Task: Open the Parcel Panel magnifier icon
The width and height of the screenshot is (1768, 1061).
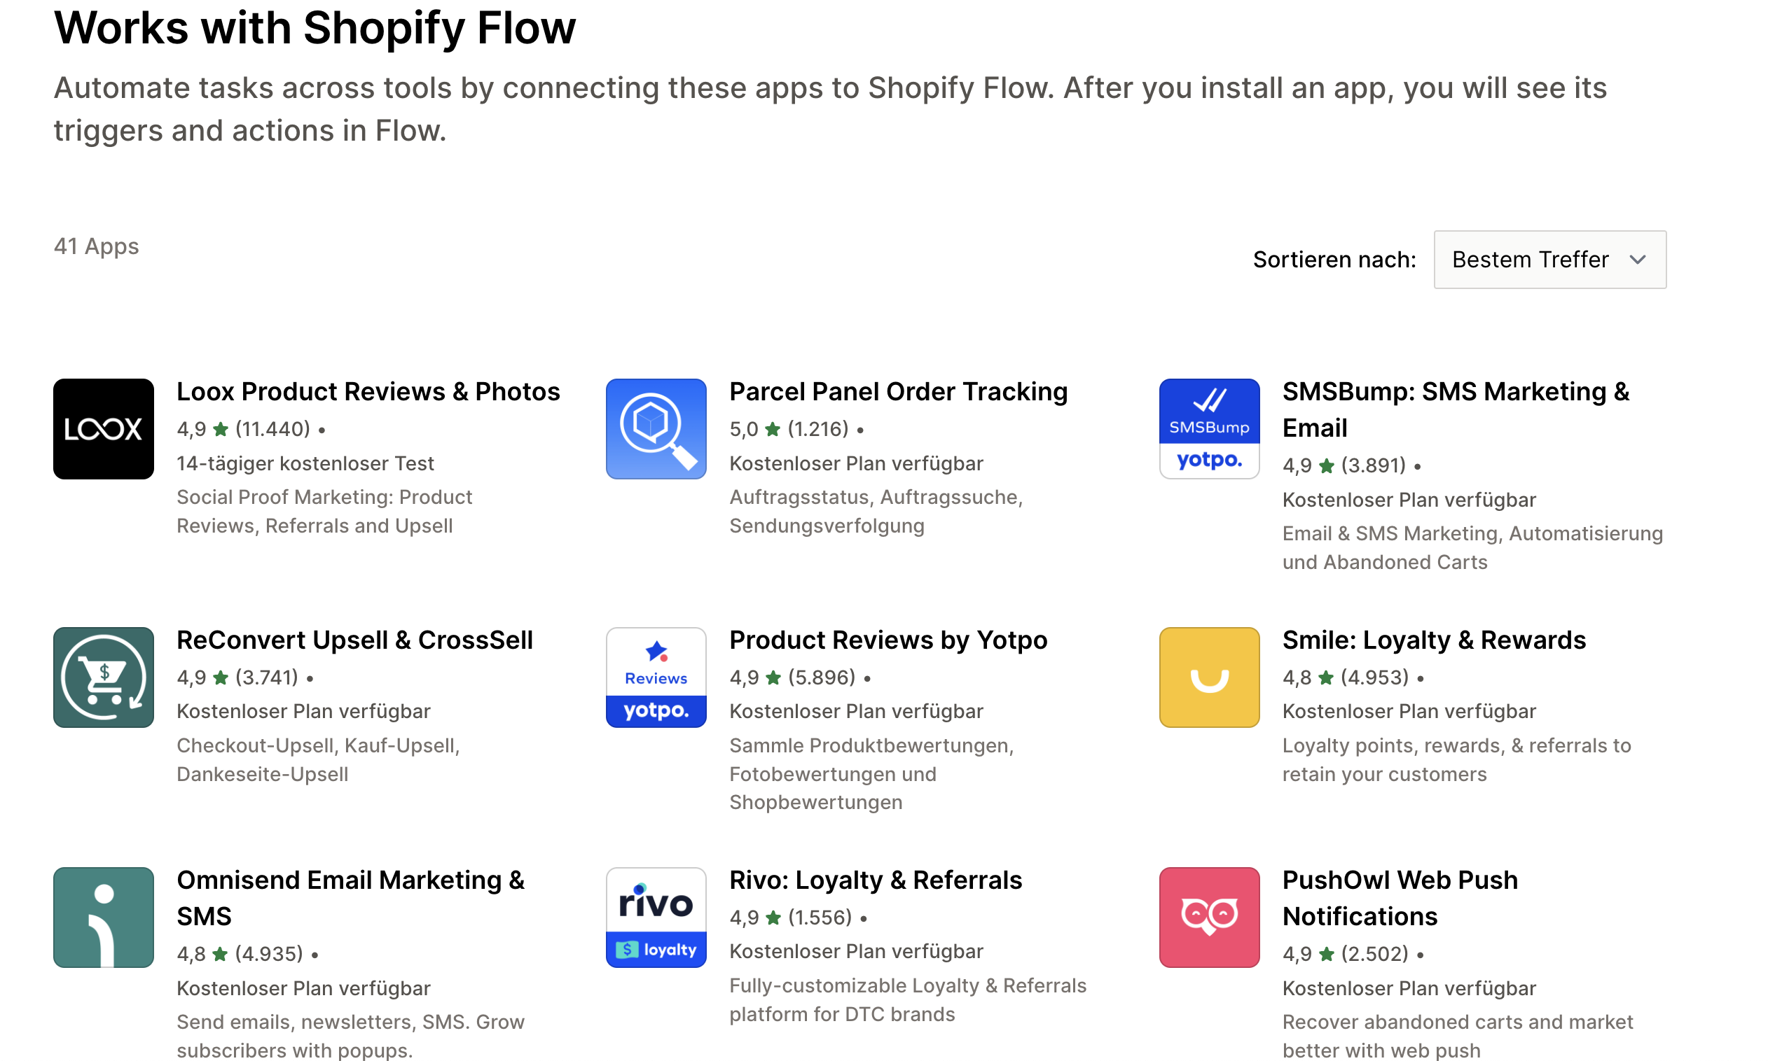Action: [656, 428]
